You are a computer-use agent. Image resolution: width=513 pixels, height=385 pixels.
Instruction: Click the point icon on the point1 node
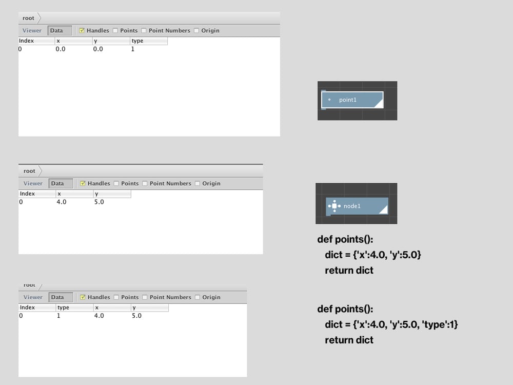click(329, 100)
